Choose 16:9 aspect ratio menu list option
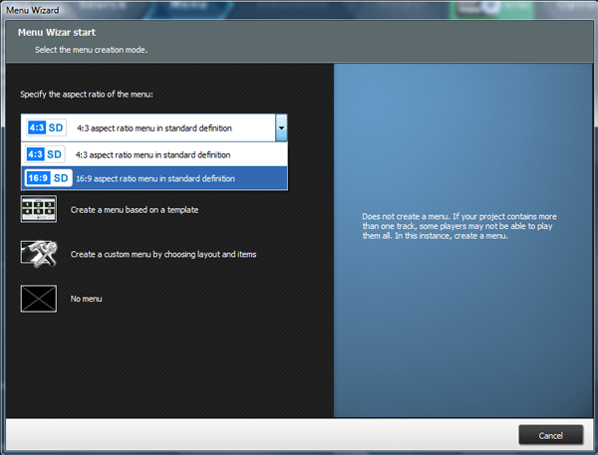 point(154,178)
